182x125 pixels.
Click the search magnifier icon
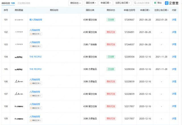pyautogui.click(x=135, y=3)
